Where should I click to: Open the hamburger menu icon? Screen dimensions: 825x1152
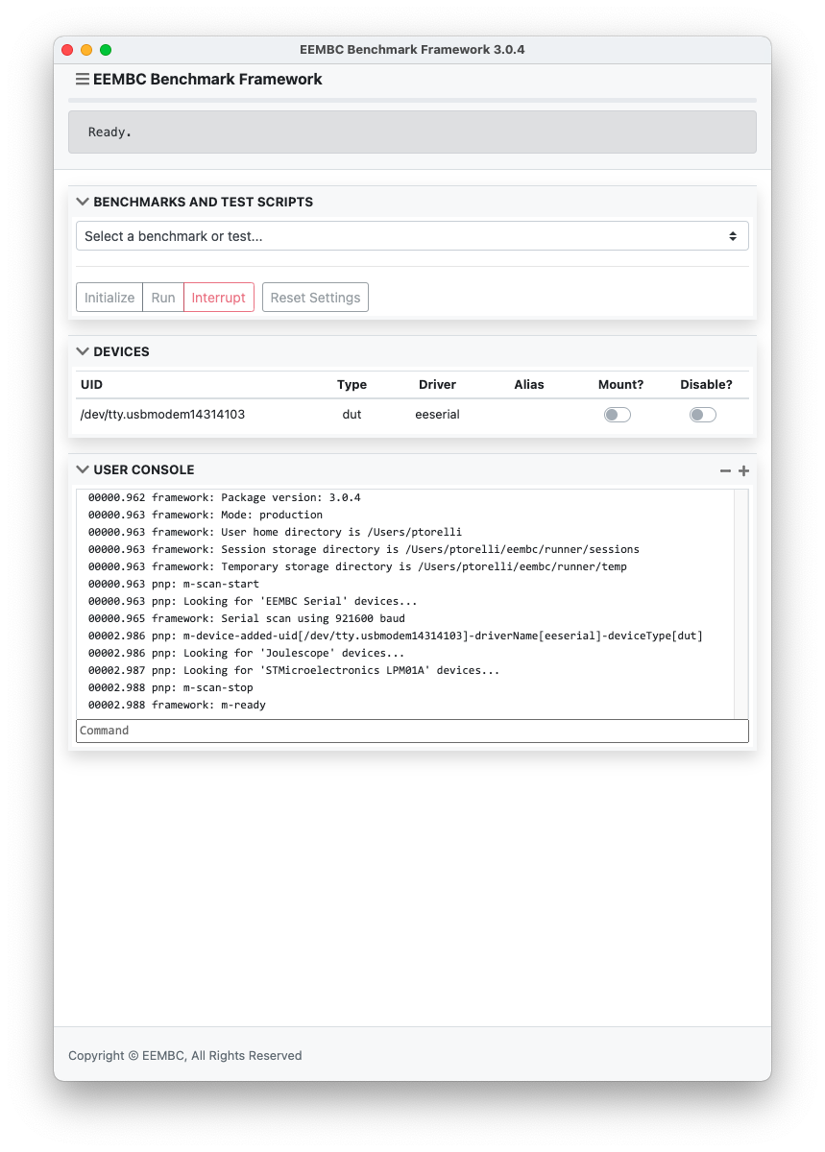pos(83,80)
